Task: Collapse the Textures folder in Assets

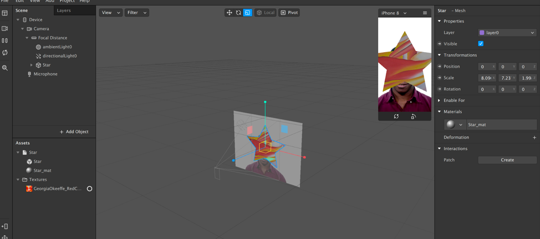Action: (18, 180)
